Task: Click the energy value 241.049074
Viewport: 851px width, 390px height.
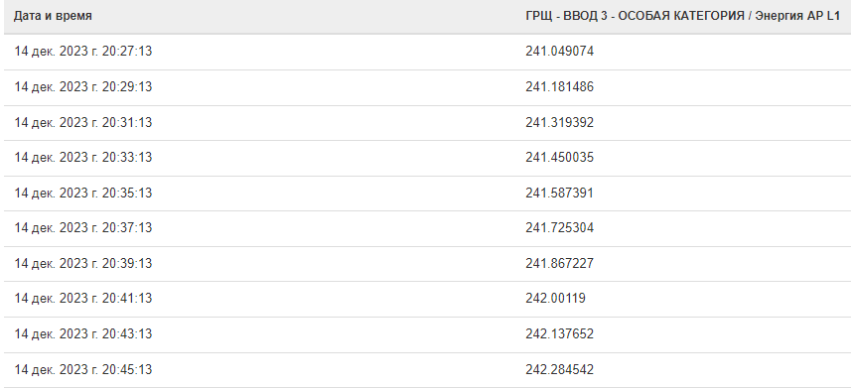Action: pyautogui.click(x=559, y=51)
